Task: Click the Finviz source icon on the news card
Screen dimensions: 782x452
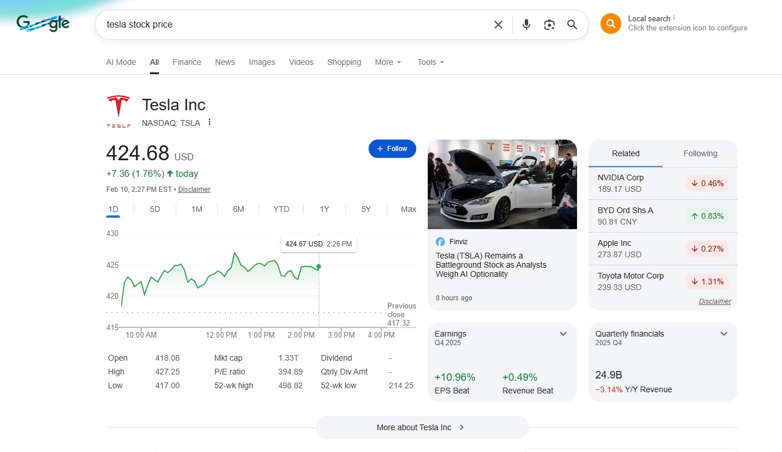Action: [440, 241]
